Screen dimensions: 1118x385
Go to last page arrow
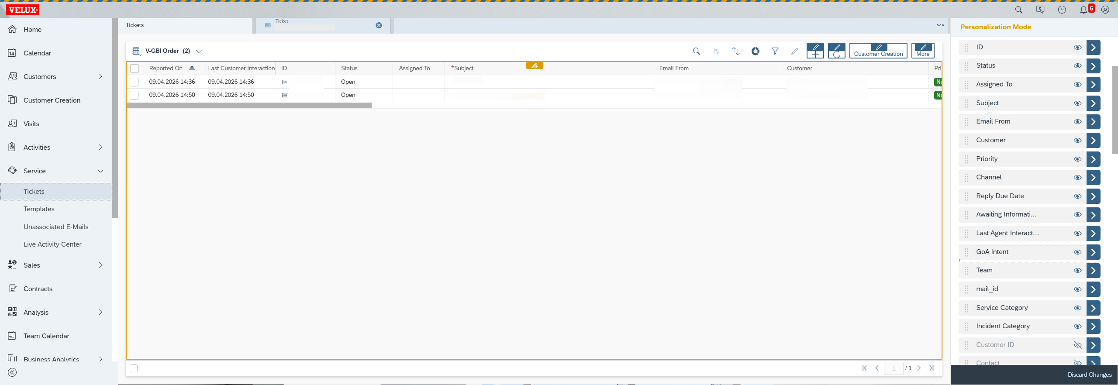[932, 368]
